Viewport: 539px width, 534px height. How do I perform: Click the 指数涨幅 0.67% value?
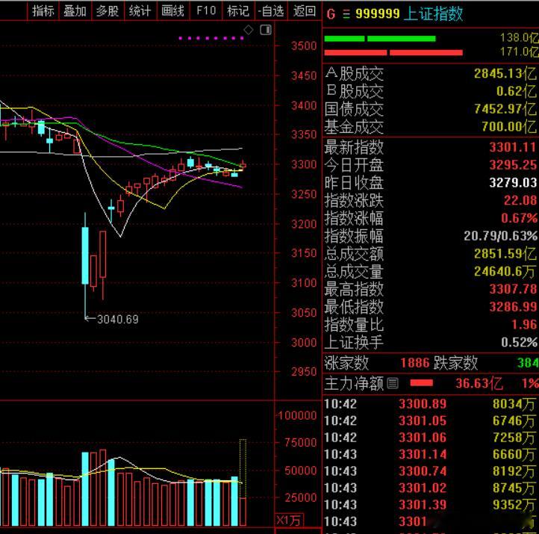coord(519,218)
